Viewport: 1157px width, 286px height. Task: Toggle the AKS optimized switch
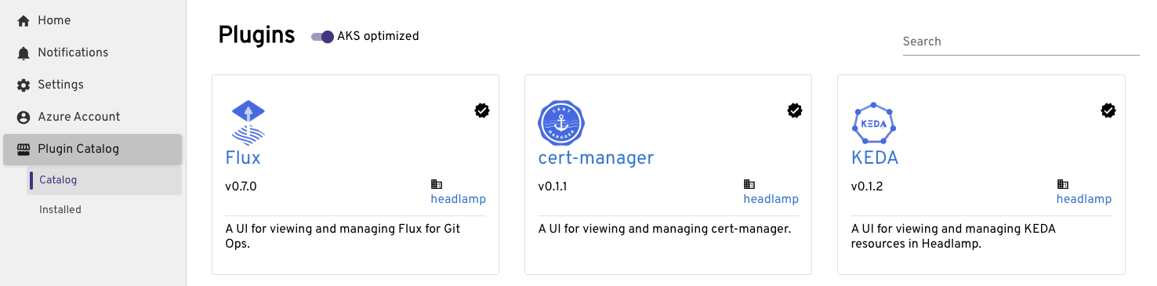322,36
